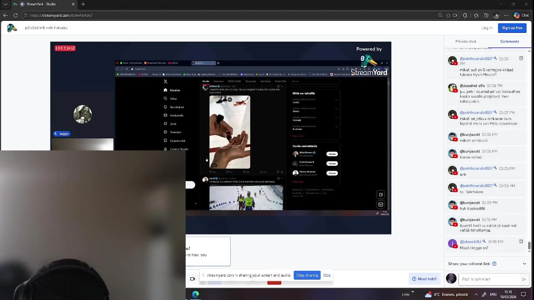Open the browser profile avatar
The image size is (534, 300).
(496, 15)
